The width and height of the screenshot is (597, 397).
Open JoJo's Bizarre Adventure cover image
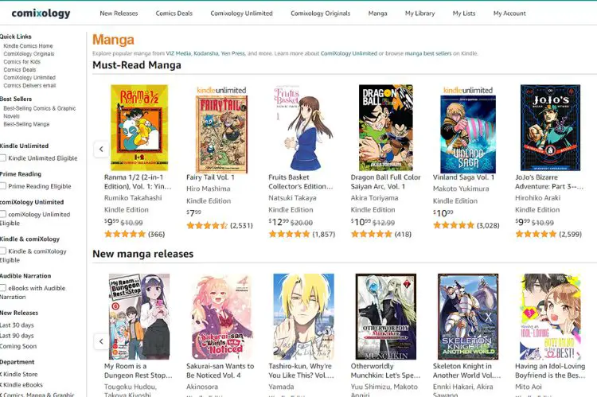click(x=550, y=128)
